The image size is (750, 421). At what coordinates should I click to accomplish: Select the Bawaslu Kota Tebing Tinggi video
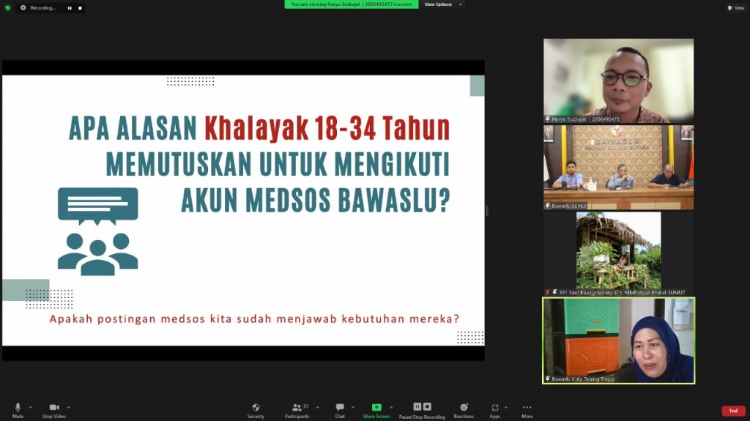pyautogui.click(x=618, y=340)
